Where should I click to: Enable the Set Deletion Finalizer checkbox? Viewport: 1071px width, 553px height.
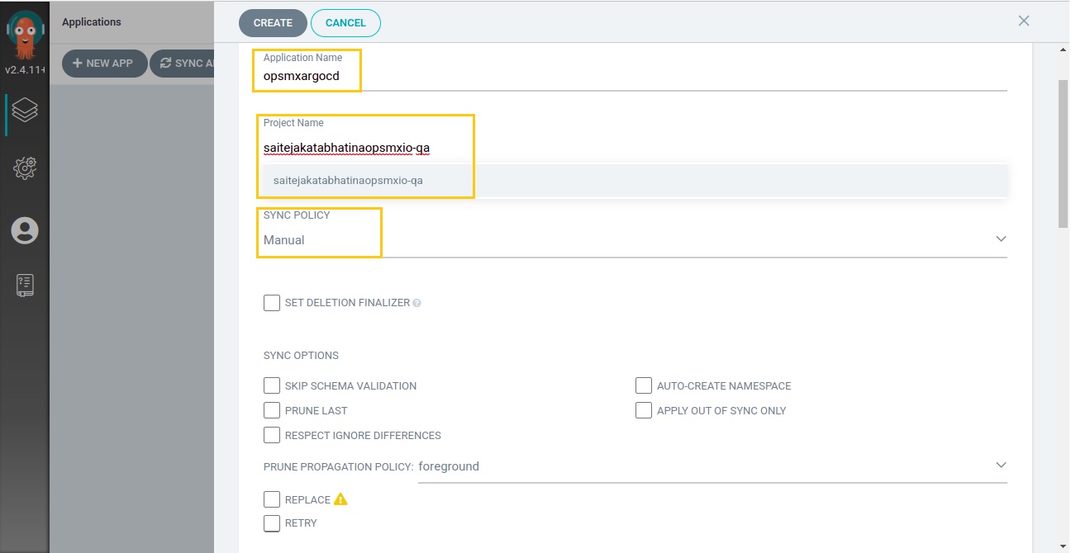(x=272, y=303)
